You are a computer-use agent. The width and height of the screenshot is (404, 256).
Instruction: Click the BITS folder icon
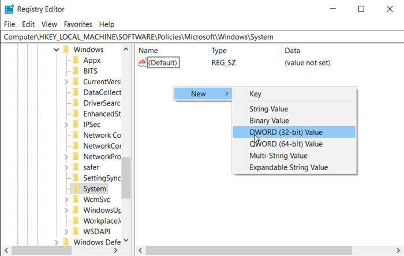[76, 71]
